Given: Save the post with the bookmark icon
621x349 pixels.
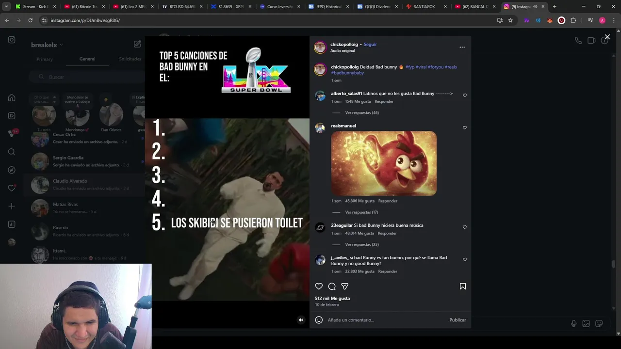Looking at the screenshot, I should (463, 286).
